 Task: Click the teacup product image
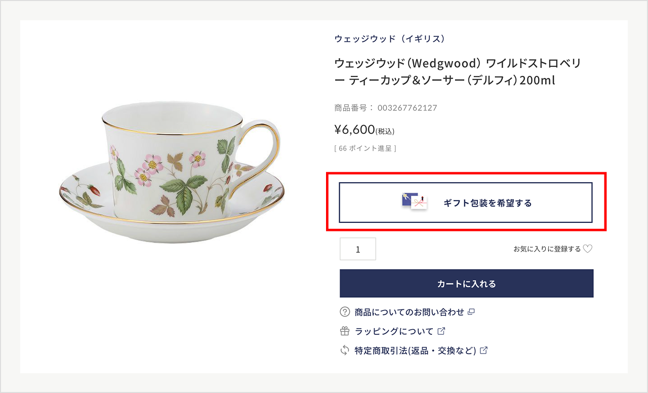point(172,172)
